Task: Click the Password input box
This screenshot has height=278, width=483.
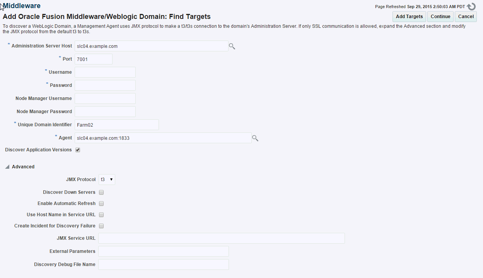Action: [105, 85]
